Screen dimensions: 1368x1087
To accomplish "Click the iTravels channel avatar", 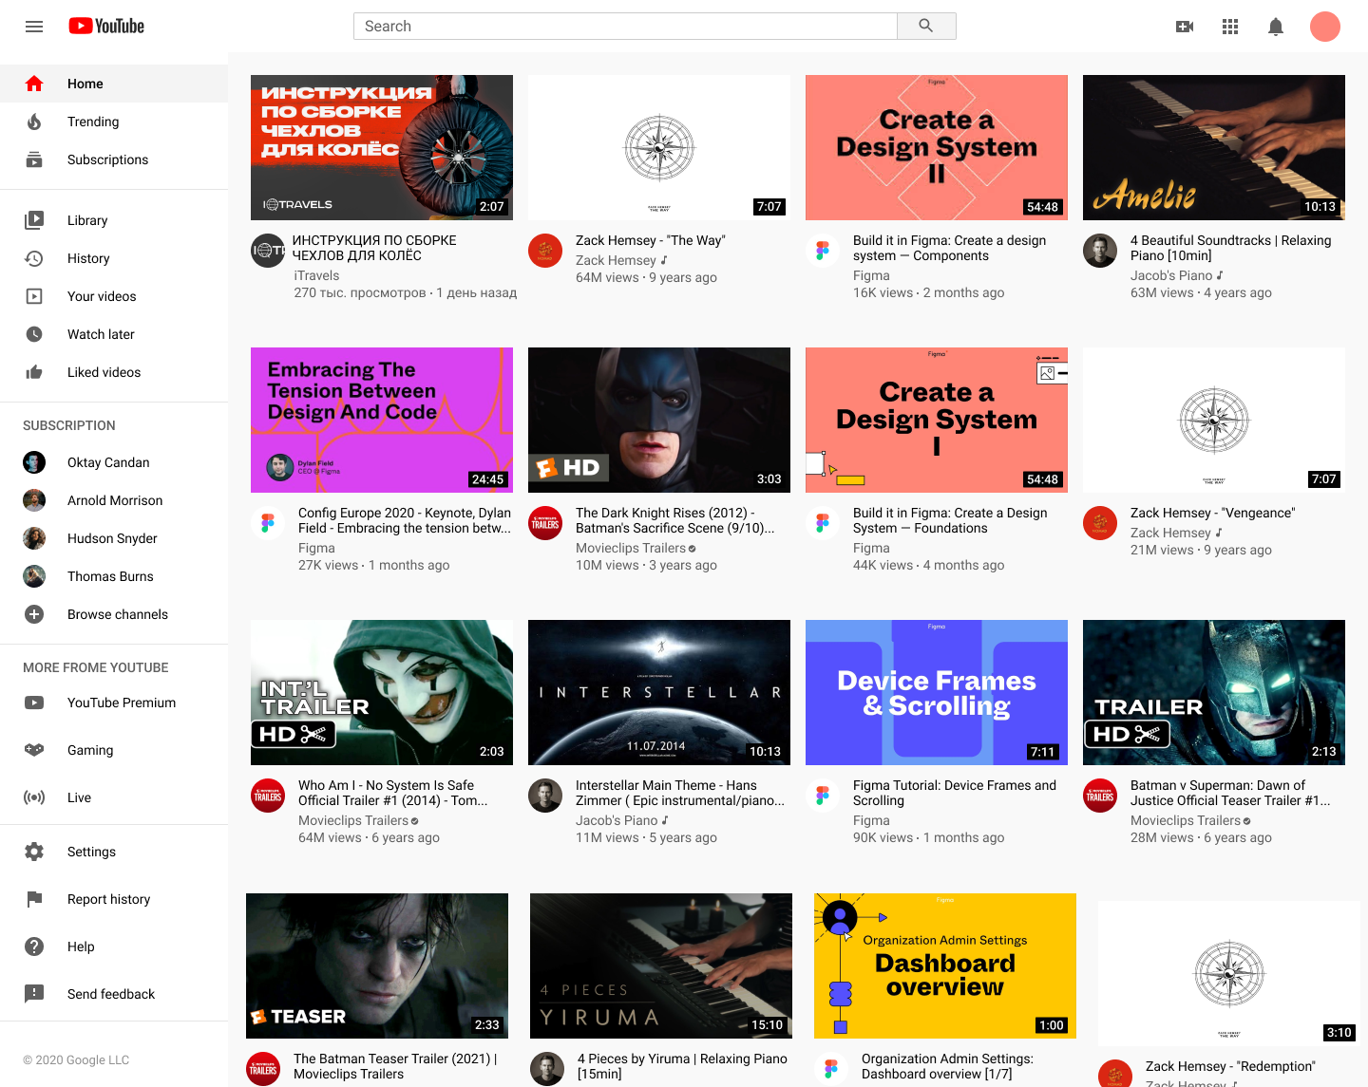I will click(268, 251).
